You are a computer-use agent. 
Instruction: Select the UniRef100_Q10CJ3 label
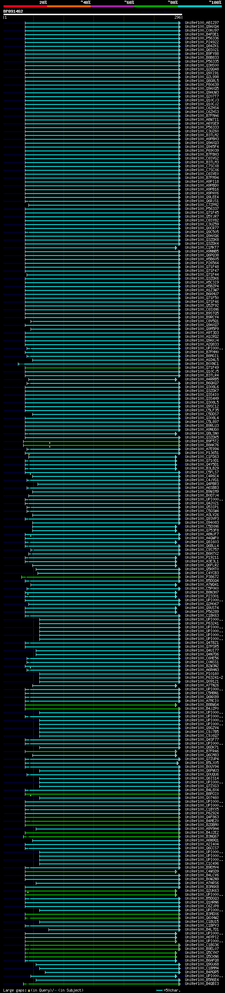(x=201, y=100)
